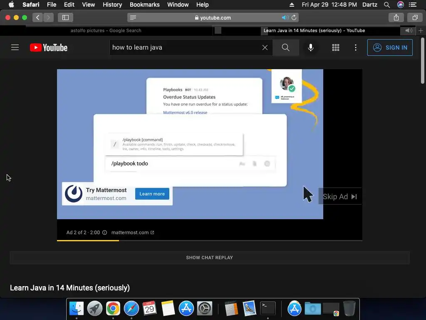Open the blue folder stack in Dock
The width and height of the screenshot is (426, 320).
pos(313,309)
